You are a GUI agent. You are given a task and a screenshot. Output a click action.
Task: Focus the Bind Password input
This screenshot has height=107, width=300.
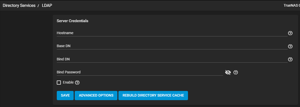tap(140, 72)
